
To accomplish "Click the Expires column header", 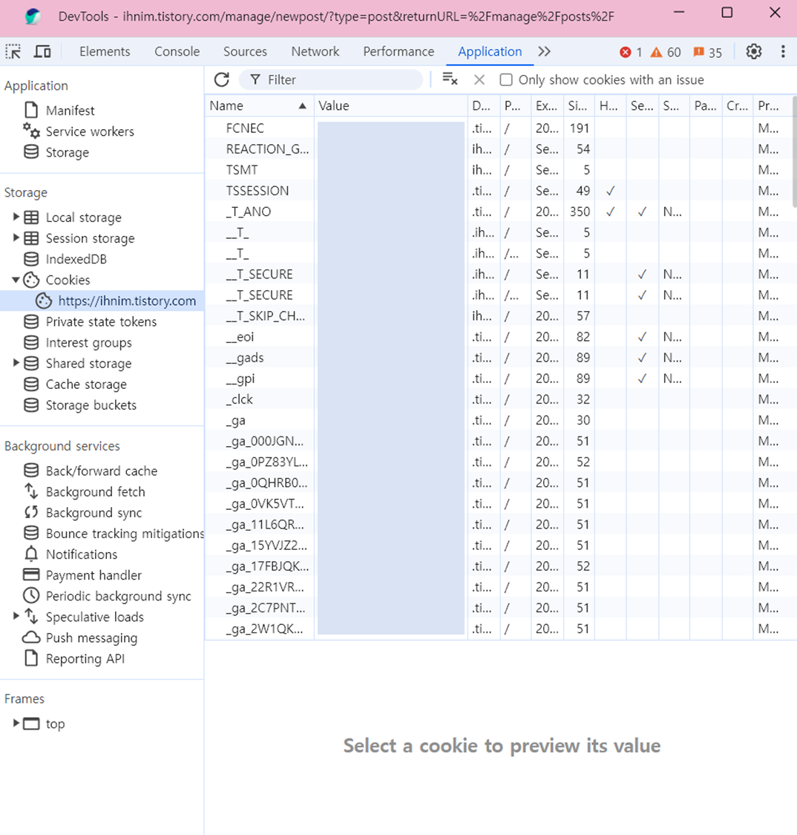I will (548, 106).
